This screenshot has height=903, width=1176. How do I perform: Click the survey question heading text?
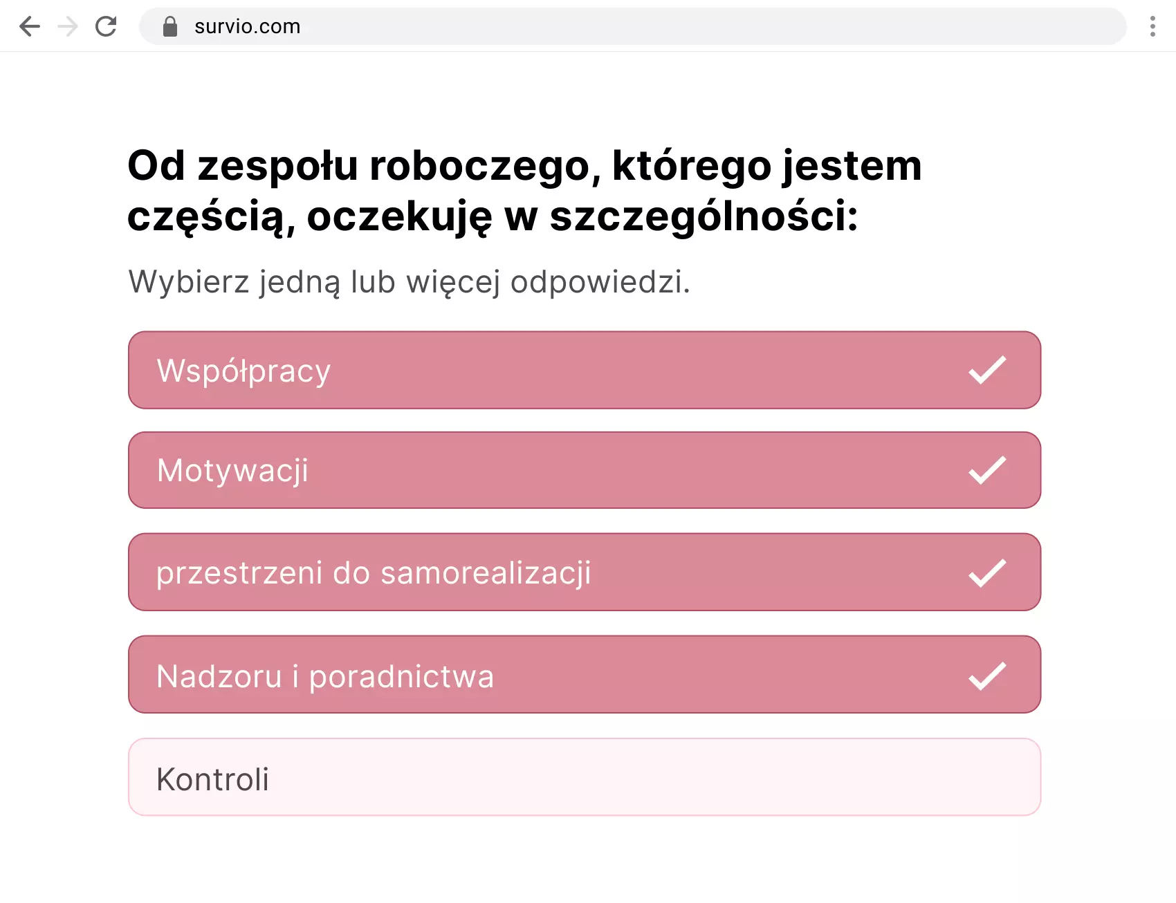pos(524,192)
